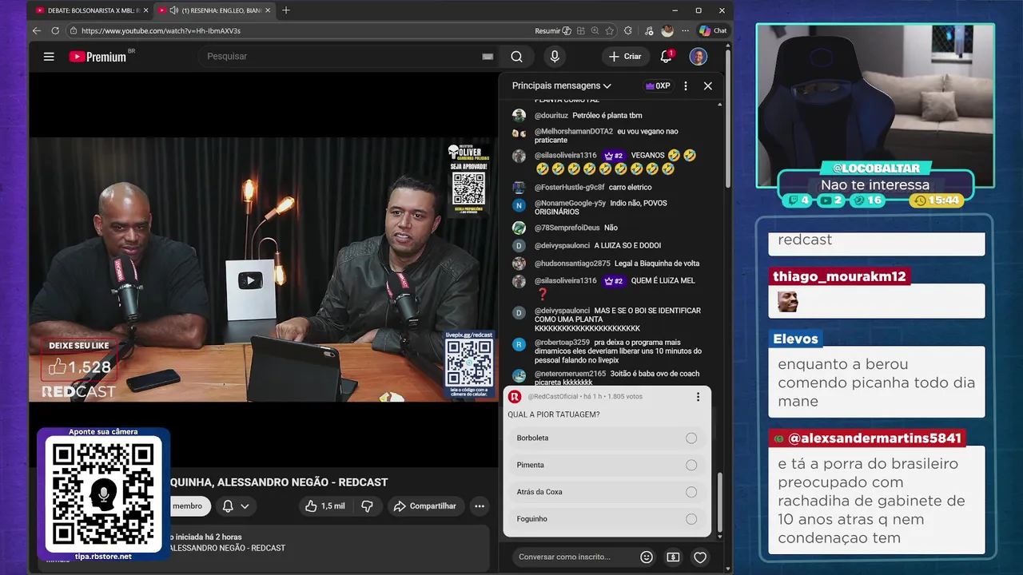Like the video showing 1,5 mil
This screenshot has height=575, width=1023.
324,506
